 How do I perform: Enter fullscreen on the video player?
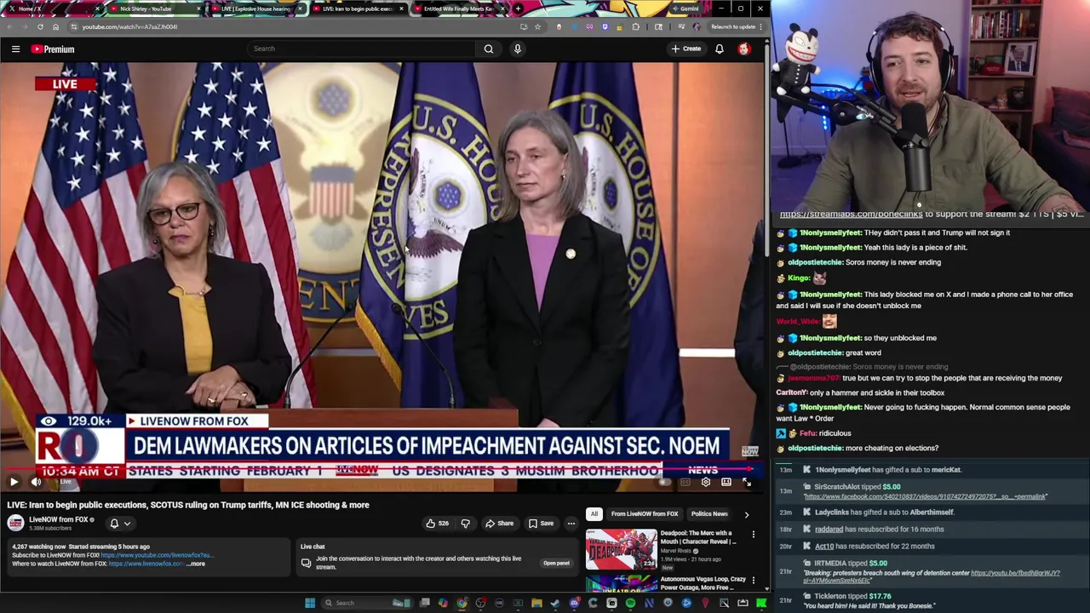point(747,483)
